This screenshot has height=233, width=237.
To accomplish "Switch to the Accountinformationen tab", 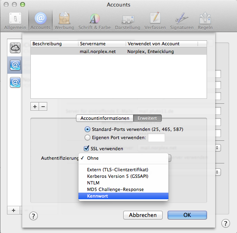I will pyautogui.click(x=105, y=118).
